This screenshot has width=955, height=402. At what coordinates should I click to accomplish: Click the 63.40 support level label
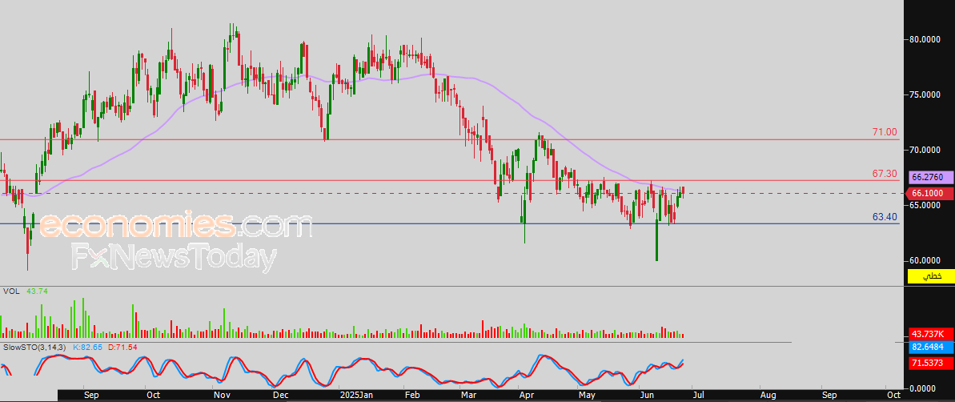(x=885, y=217)
